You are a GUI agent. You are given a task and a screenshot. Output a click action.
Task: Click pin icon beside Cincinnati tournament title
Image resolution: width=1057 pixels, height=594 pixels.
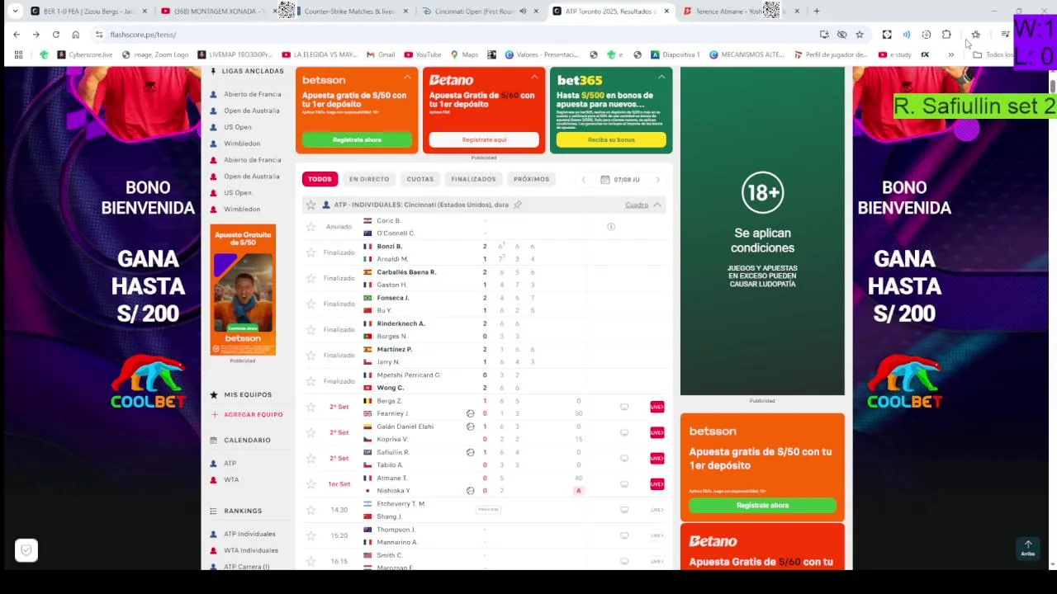[518, 205]
